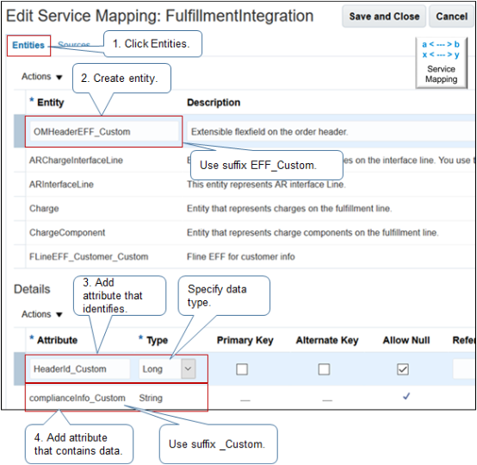Switch to the Entities tab
This screenshot has width=477, height=465.
click(28, 45)
